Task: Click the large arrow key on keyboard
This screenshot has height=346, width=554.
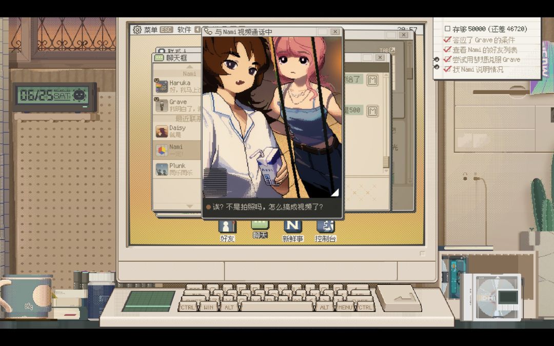Action: pyautogui.click(x=398, y=298)
